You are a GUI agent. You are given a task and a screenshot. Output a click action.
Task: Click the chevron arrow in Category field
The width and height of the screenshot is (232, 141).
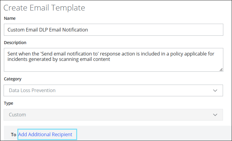tap(215, 90)
